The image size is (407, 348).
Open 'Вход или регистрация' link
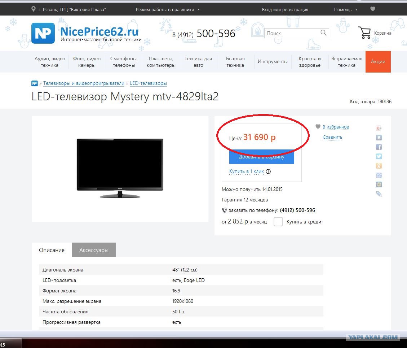pos(285,10)
